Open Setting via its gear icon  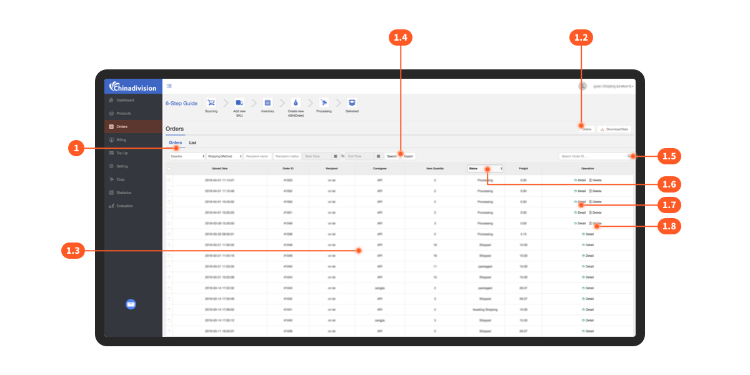111,166
